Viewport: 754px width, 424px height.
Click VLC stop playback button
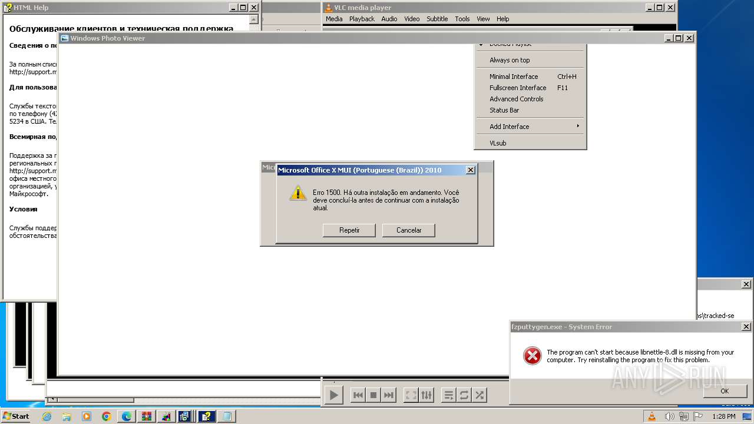[x=373, y=395]
